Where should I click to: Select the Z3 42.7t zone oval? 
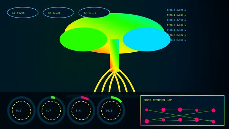pyautogui.click(x=94, y=13)
